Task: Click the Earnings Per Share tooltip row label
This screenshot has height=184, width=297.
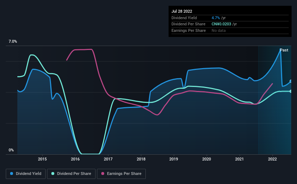Action: (x=189, y=30)
